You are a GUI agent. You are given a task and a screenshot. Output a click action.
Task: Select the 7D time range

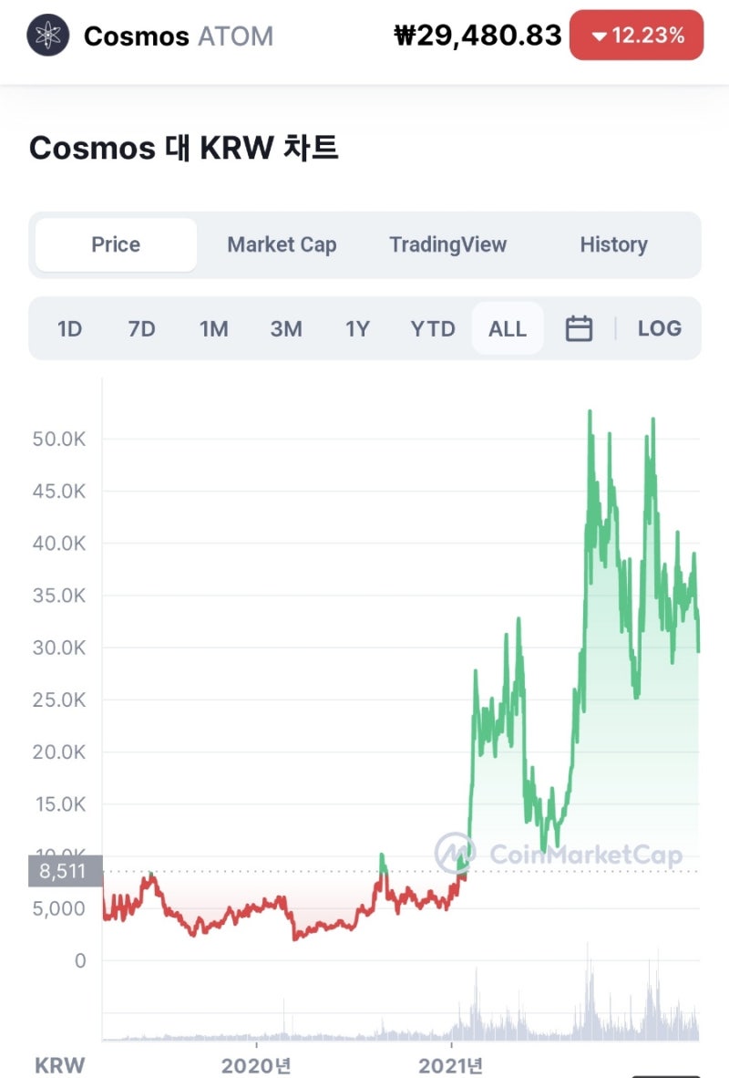pyautogui.click(x=141, y=328)
